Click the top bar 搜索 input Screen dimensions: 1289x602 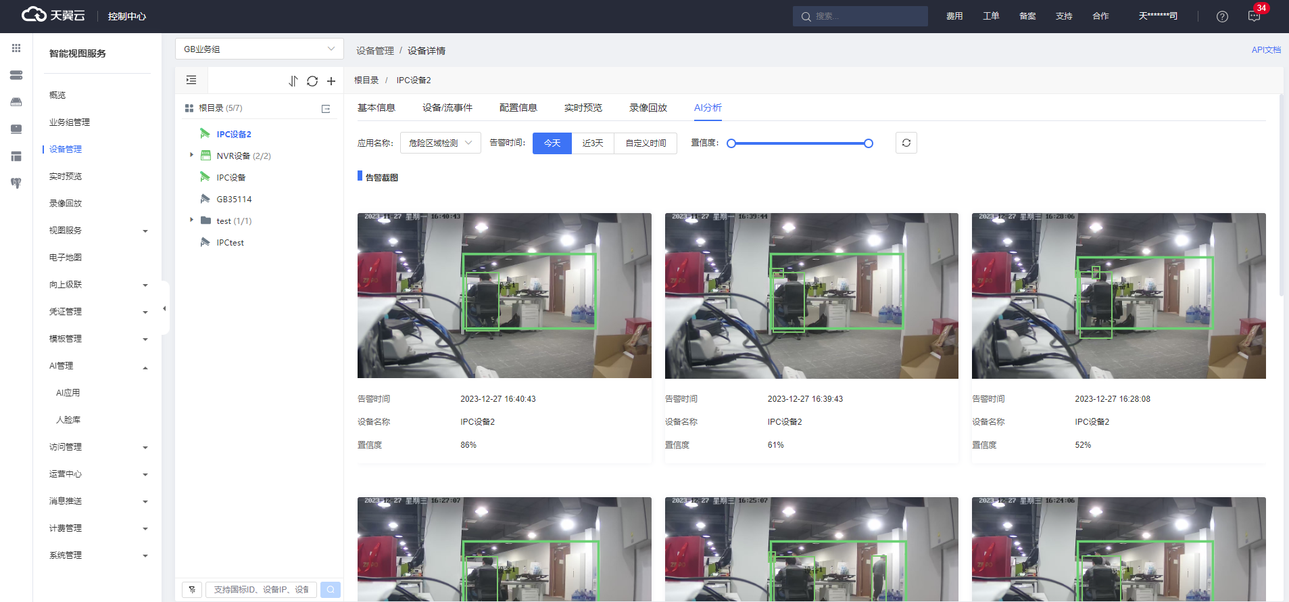860,16
